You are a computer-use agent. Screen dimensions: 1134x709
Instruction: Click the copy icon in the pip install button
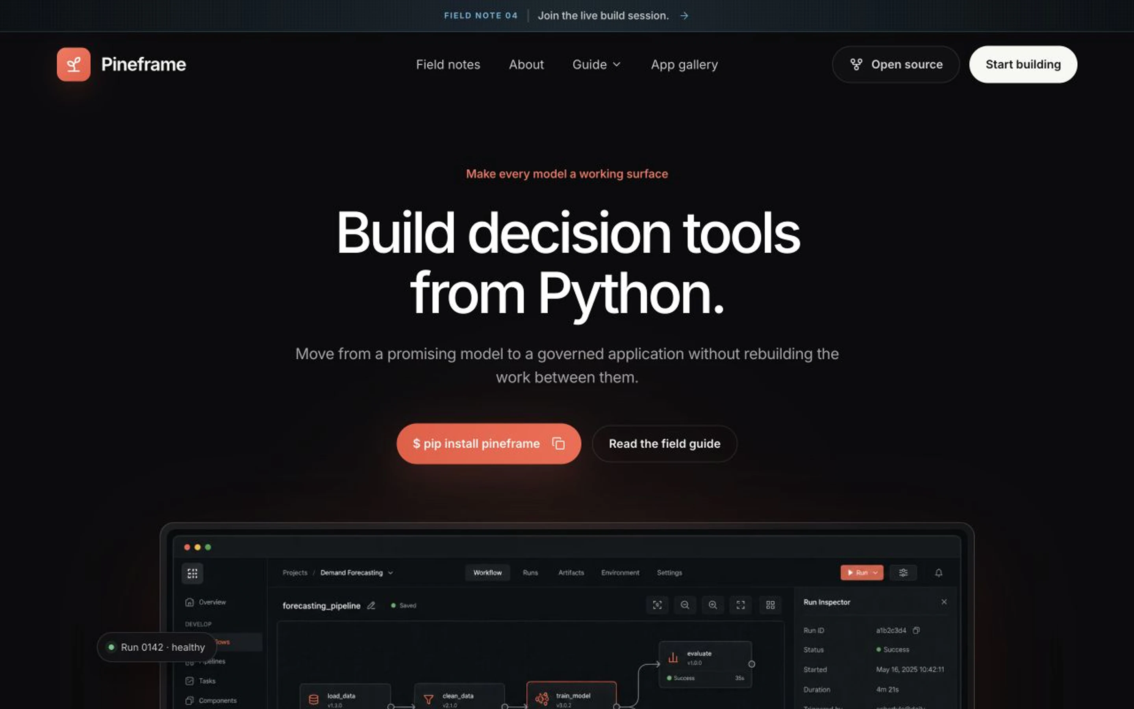558,444
